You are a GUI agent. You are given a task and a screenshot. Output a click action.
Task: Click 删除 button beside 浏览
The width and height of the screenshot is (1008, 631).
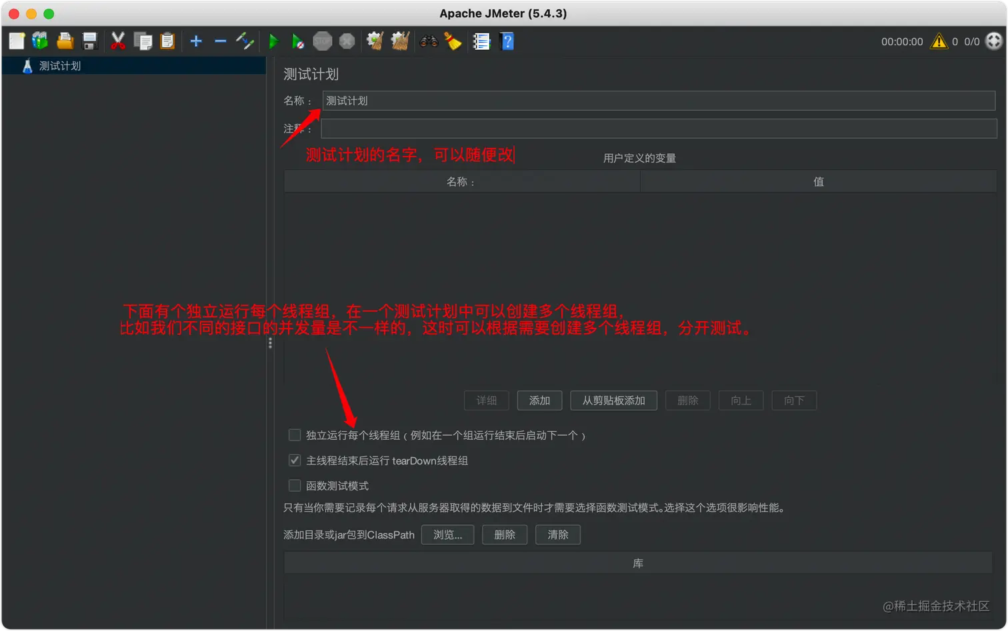pos(505,535)
